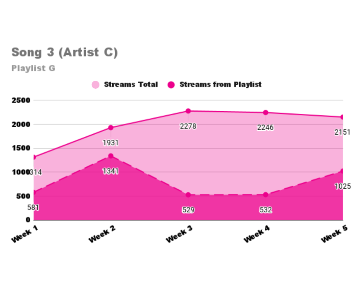Click the Week 5 axis label
This screenshot has height=286, width=354.
(334, 234)
